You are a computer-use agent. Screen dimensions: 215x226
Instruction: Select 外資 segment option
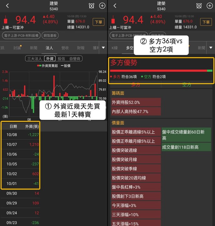(x=50, y=59)
